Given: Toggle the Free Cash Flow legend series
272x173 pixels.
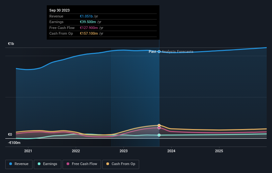Looking at the screenshot, I should [x=82, y=164].
